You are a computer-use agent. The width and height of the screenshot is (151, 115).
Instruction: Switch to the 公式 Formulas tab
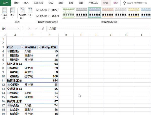click(51, 3)
